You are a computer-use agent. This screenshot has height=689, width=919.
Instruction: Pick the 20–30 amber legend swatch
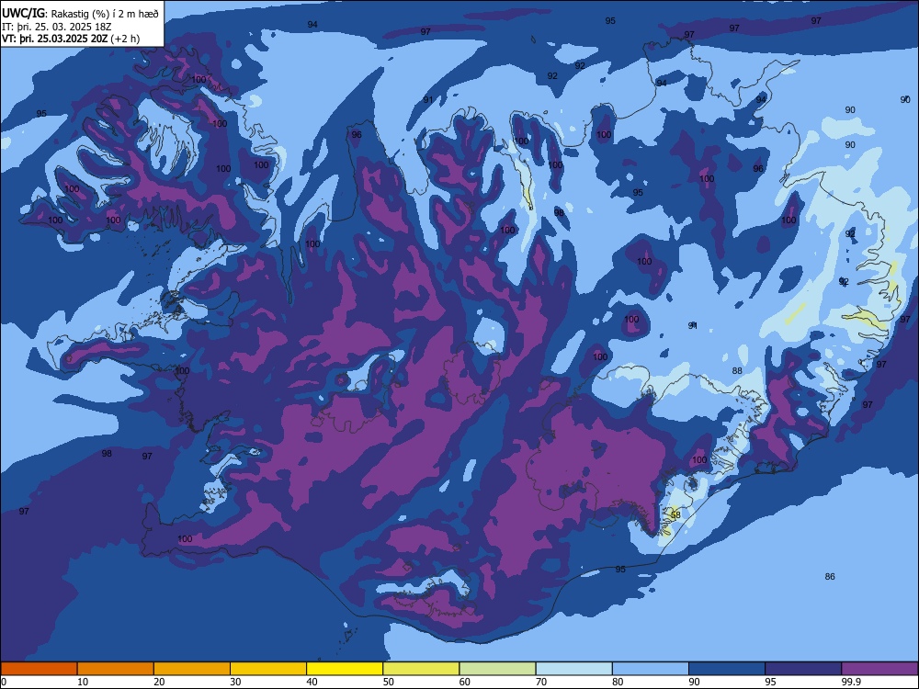(x=192, y=669)
